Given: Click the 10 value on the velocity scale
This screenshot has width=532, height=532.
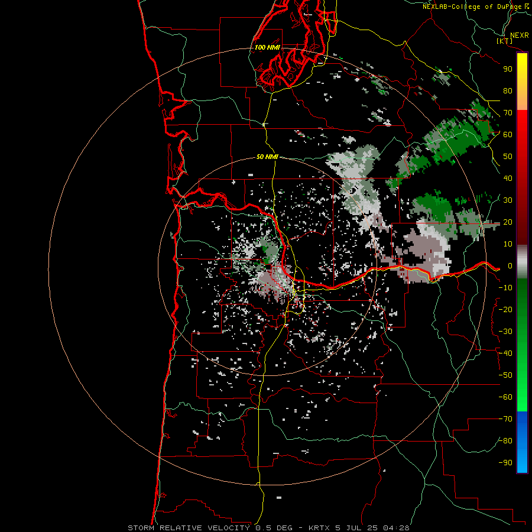Looking at the screenshot, I should click(508, 244).
